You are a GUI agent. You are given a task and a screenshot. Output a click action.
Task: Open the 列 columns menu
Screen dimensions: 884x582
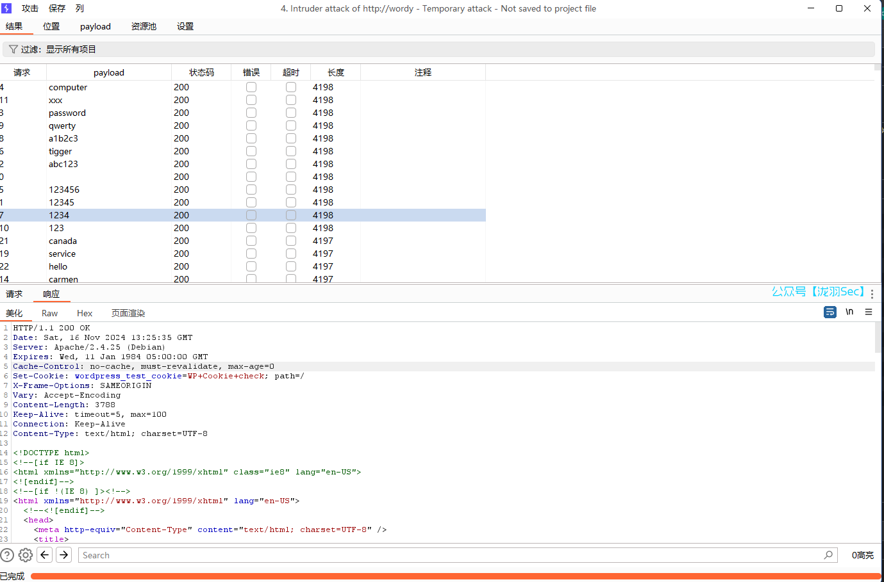click(79, 8)
